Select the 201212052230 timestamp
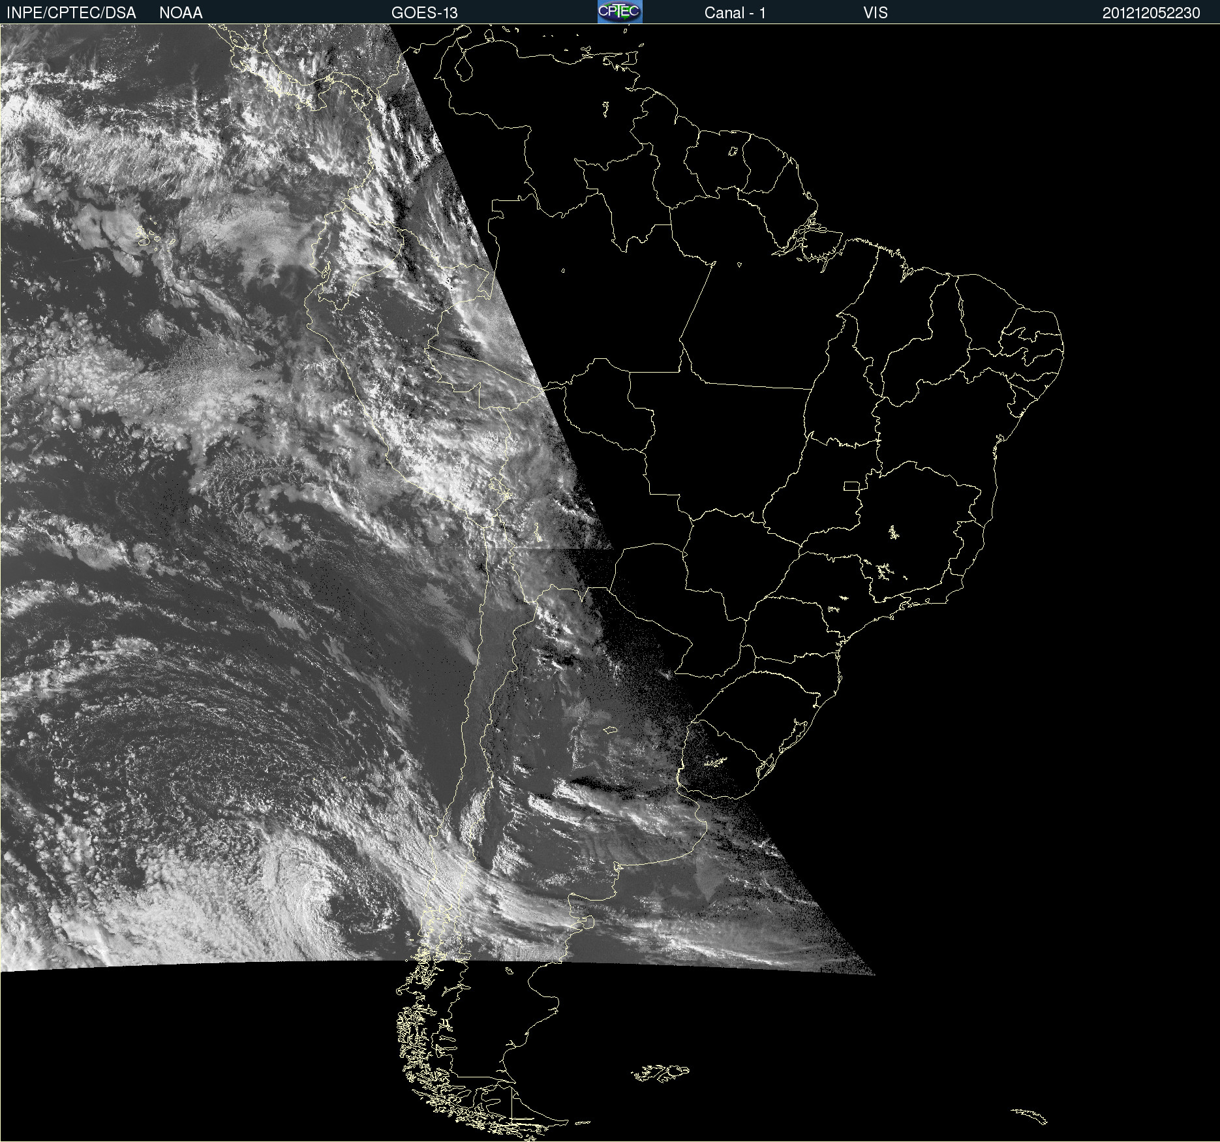The width and height of the screenshot is (1220, 1142). [1151, 12]
